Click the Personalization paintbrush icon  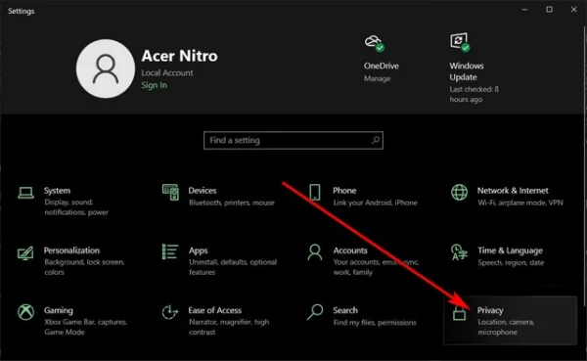(x=25, y=252)
